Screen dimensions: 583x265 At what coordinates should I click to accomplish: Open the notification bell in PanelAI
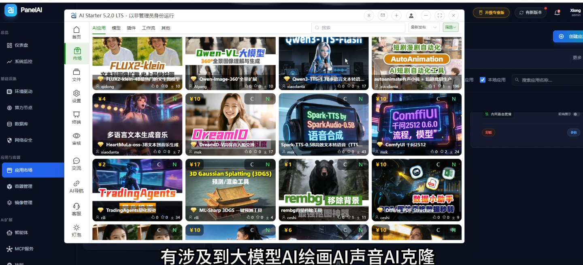click(x=557, y=13)
